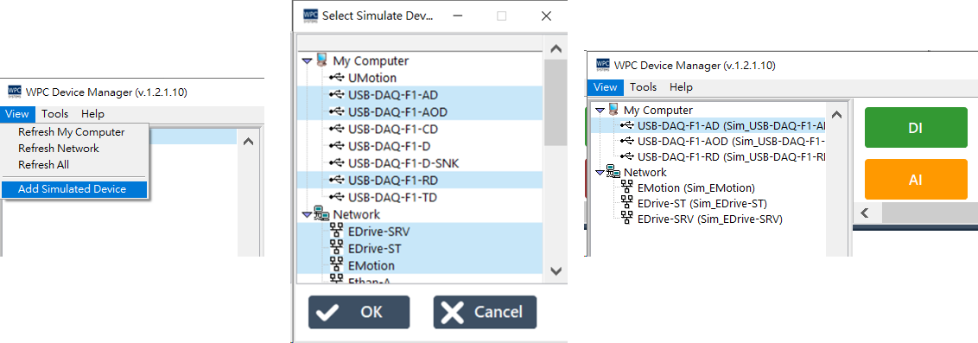Select EMotion text in simulate dialog

click(x=372, y=265)
